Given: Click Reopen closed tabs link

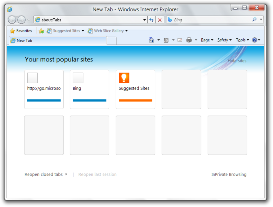Looking at the screenshot, I should 46,174.
